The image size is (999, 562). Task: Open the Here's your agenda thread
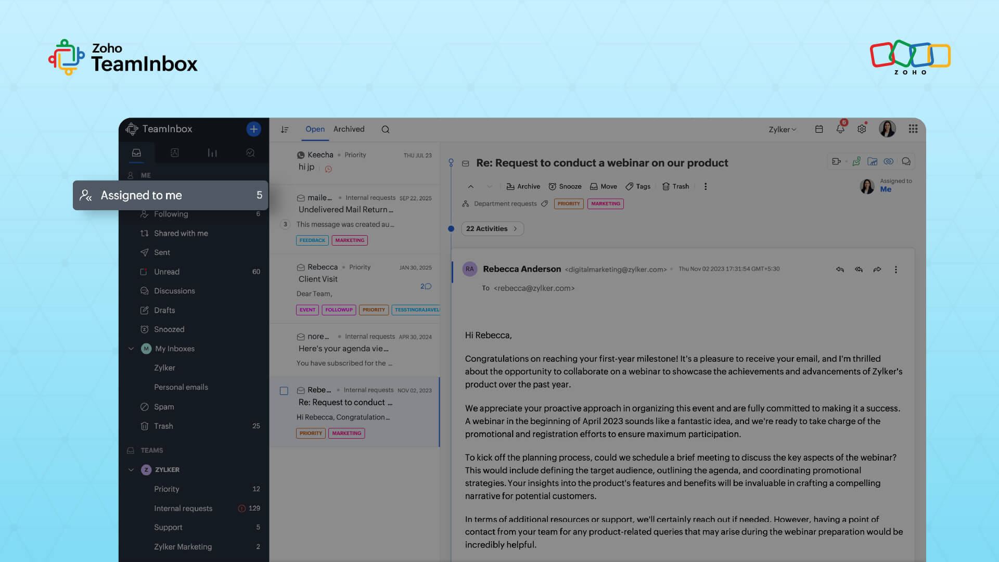point(355,350)
